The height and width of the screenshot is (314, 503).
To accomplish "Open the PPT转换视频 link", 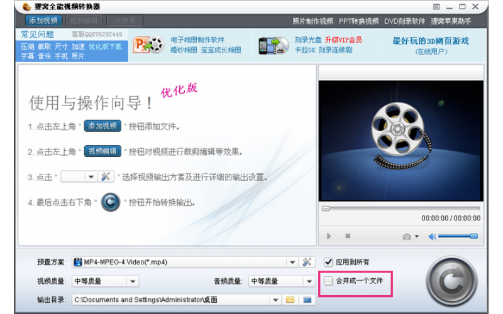I will pyautogui.click(x=358, y=21).
